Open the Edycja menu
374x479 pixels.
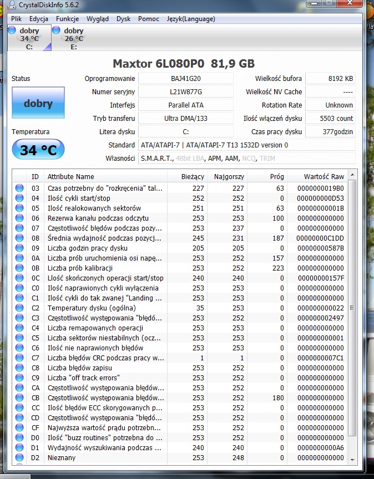(39, 19)
